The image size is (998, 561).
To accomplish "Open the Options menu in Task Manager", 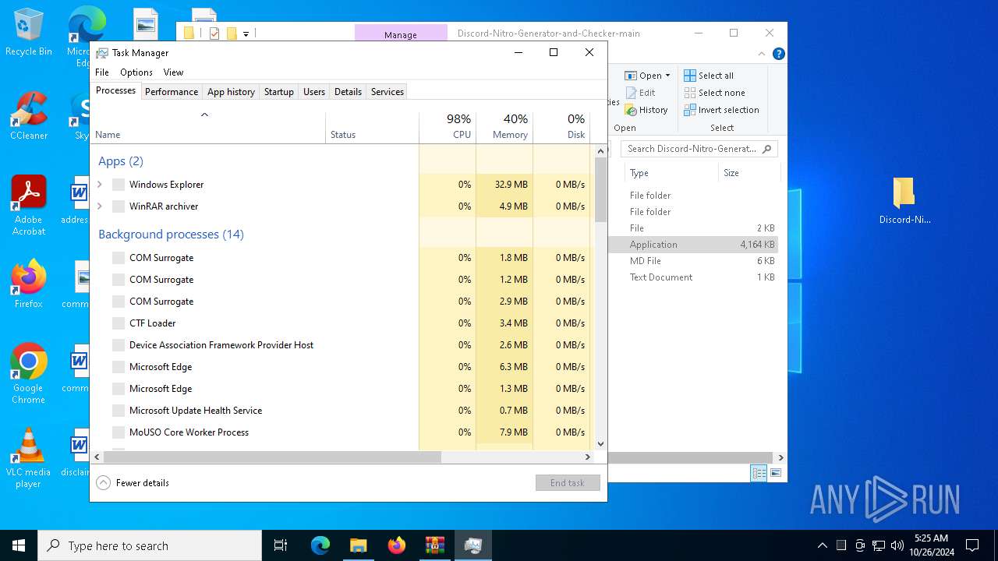I will click(x=136, y=72).
